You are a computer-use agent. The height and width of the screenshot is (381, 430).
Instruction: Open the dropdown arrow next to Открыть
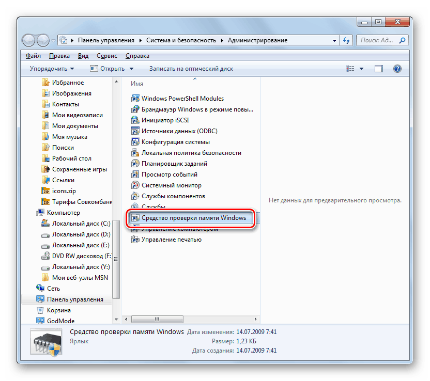(x=131, y=69)
